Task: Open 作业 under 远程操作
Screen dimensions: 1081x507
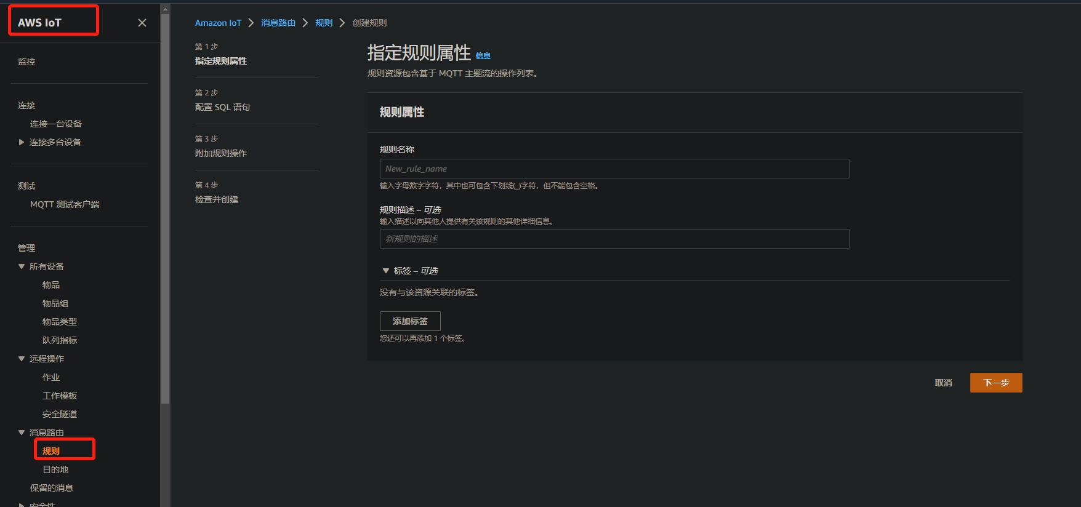Action: tap(51, 377)
